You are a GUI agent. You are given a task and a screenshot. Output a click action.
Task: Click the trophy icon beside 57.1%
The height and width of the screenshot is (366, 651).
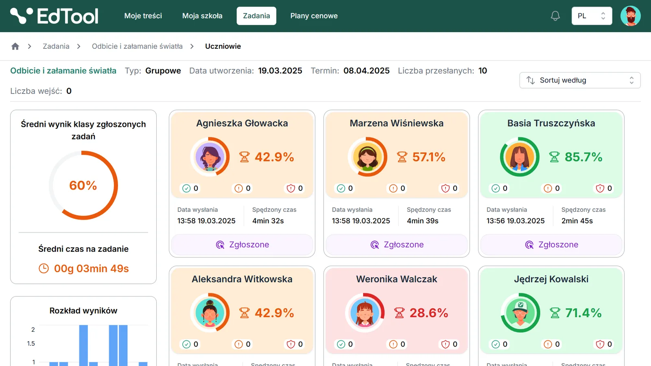tap(402, 157)
